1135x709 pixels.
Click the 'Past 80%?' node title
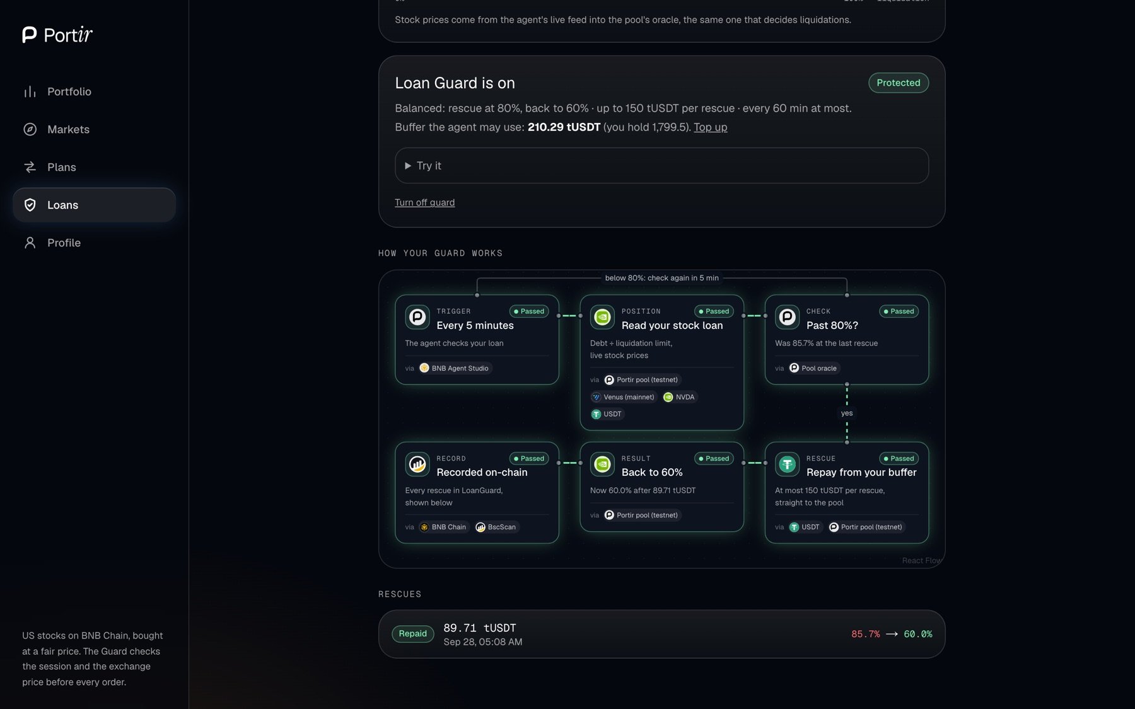click(832, 326)
